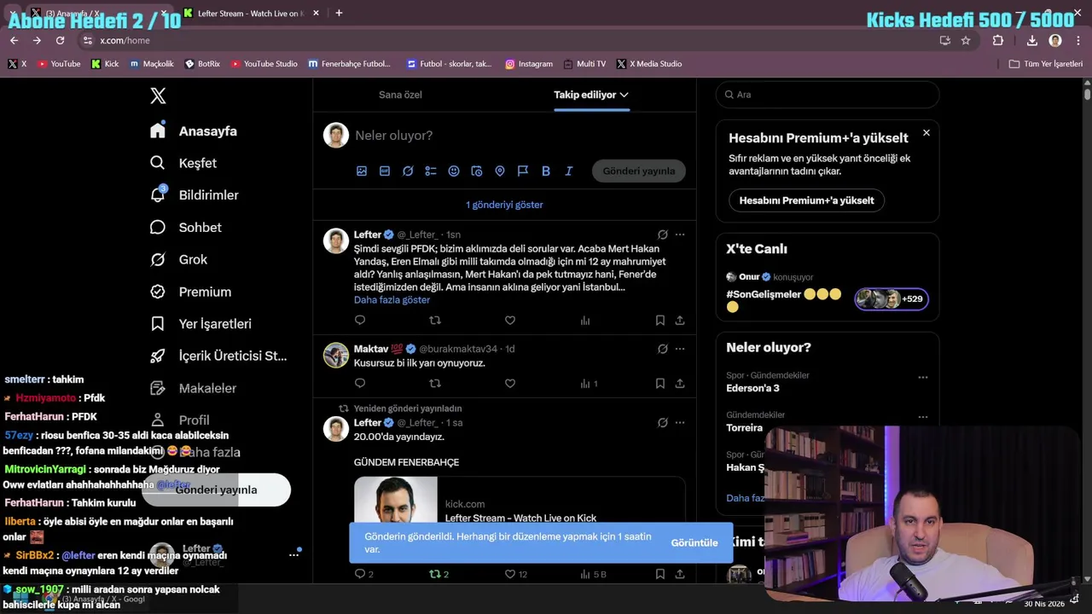The image size is (1092, 614).
Task: Repost Lefter PFDK post
Action: [x=435, y=321]
